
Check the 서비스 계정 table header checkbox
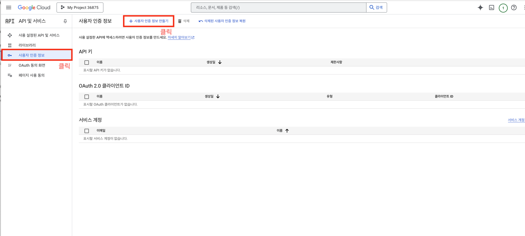click(x=87, y=131)
